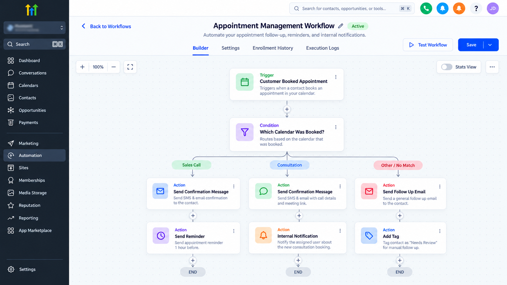Viewport: 507px width, 285px height.
Task: Add step below the Trigger card
Action: pyautogui.click(x=287, y=109)
